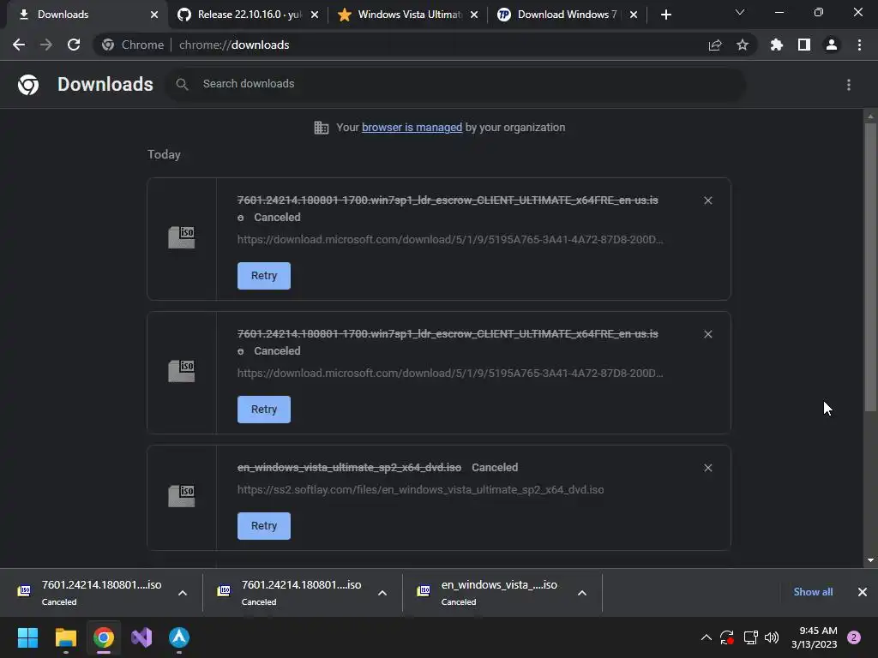Click the scrollbar down arrow
Image resolution: width=878 pixels, height=658 pixels.
click(x=870, y=560)
